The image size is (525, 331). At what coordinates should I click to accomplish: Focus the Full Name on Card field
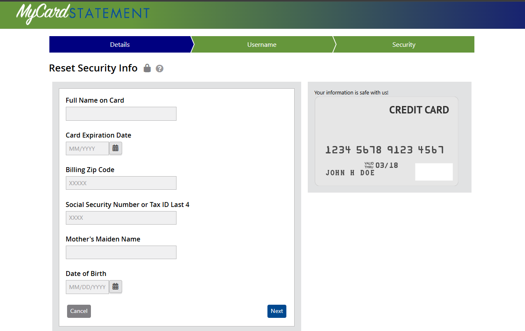(121, 114)
